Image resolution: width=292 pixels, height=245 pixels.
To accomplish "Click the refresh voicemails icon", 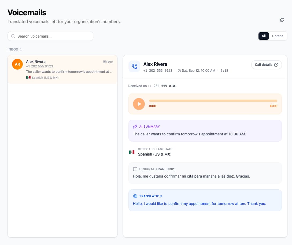I will (x=282, y=20).
